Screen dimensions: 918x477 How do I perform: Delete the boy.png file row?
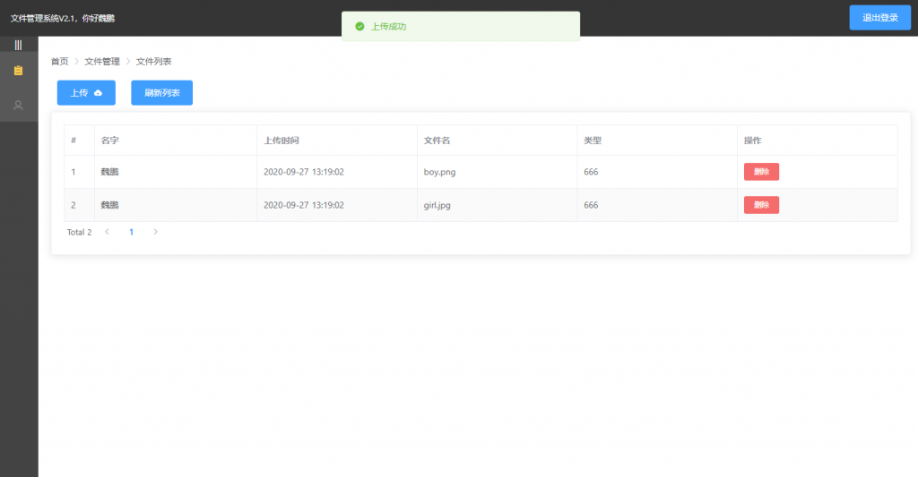[761, 171]
